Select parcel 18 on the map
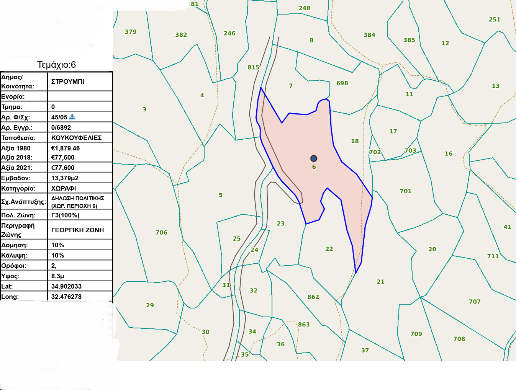The width and height of the screenshot is (516, 390). 355,141
